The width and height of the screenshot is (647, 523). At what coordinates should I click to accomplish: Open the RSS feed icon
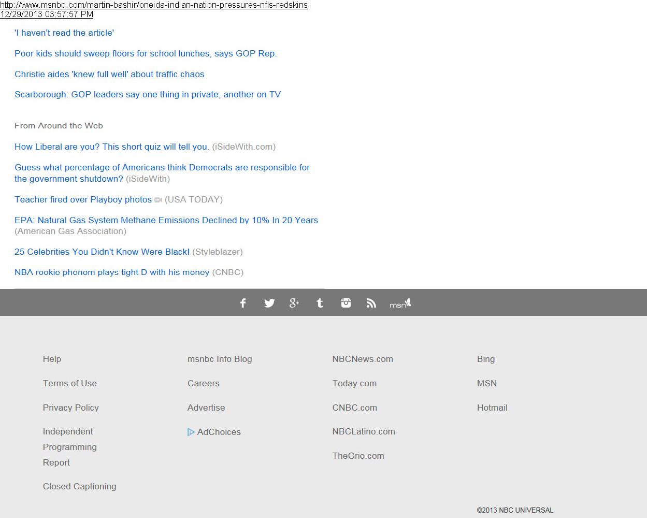(371, 303)
